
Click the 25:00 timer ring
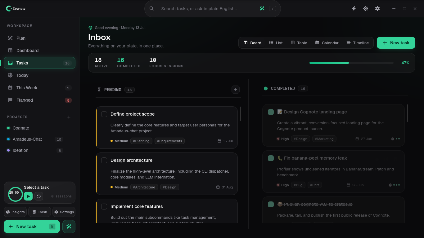tap(15, 194)
